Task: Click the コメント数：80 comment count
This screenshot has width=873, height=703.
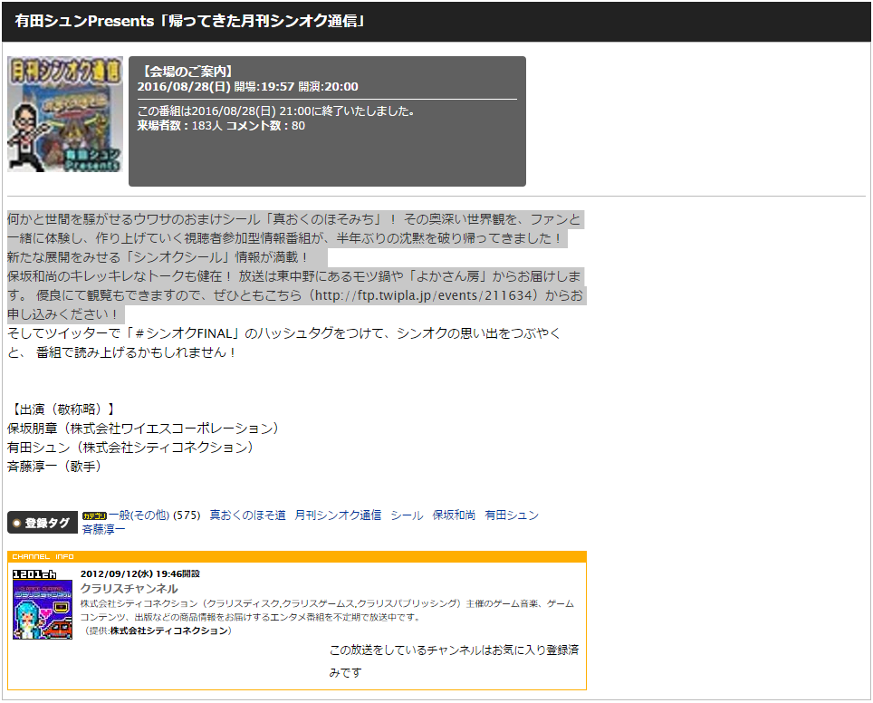Action: 265,125
